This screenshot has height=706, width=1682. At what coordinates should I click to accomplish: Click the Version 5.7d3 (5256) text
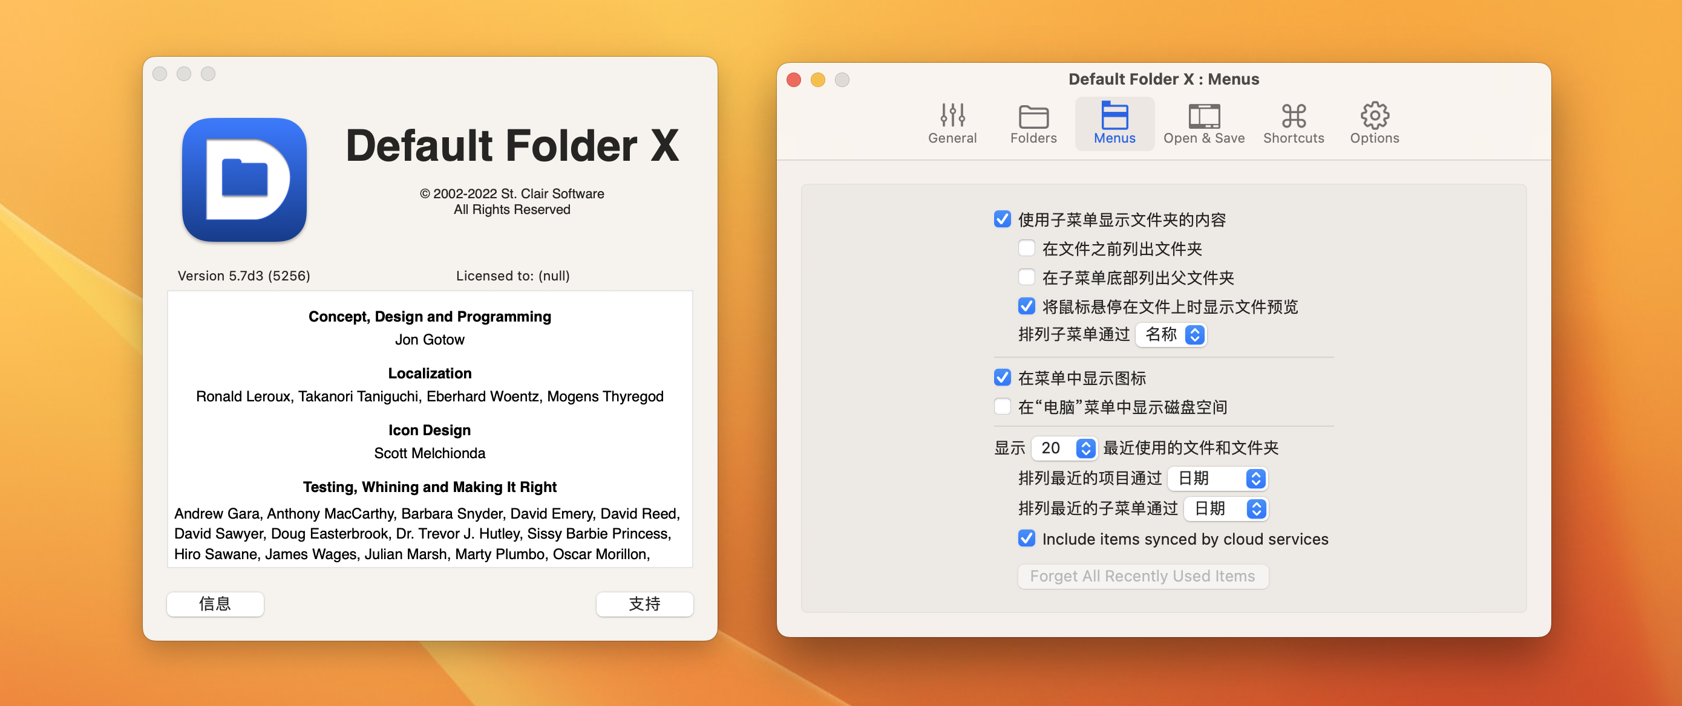[x=244, y=276]
